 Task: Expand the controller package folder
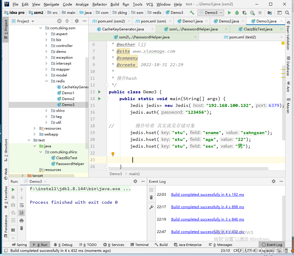pyautogui.click(x=46, y=46)
